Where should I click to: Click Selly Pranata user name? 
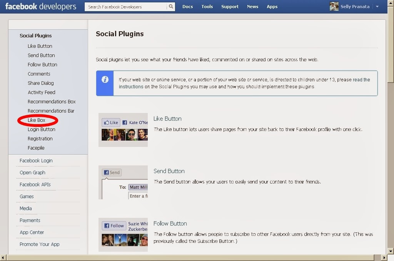tap(355, 7)
